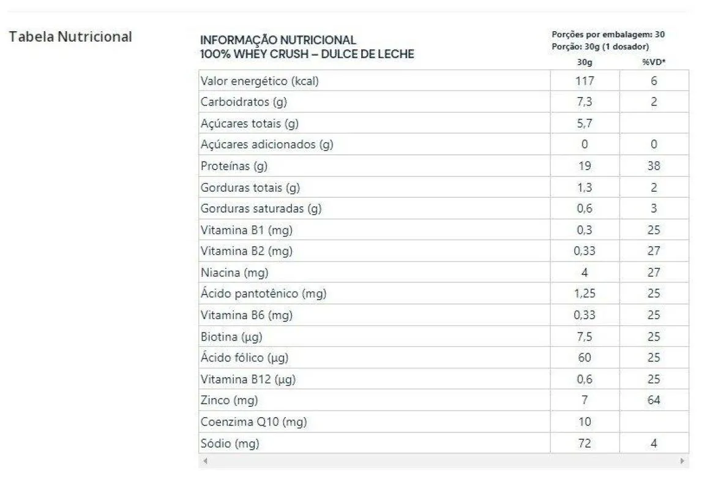Select the Biotina (µg) row label
The width and height of the screenshot is (718, 490).
pyautogui.click(x=231, y=337)
